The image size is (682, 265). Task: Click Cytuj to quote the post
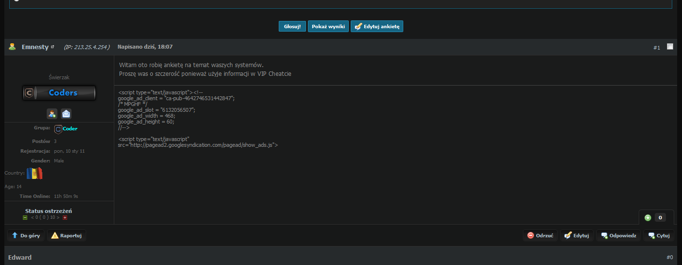(x=659, y=235)
